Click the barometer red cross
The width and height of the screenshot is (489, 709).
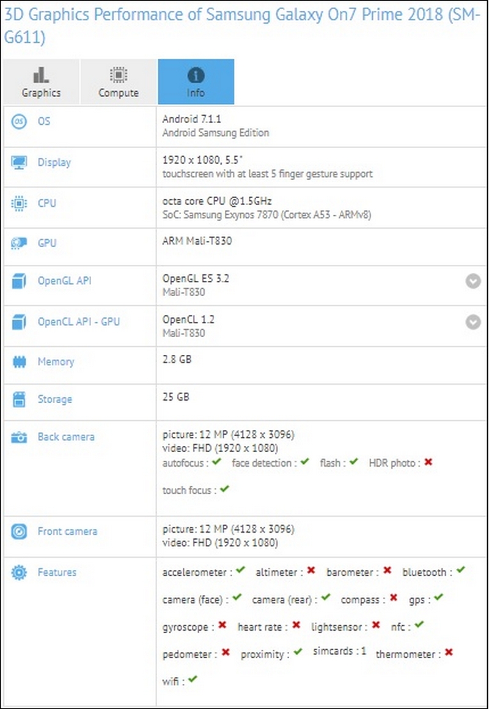[388, 571]
